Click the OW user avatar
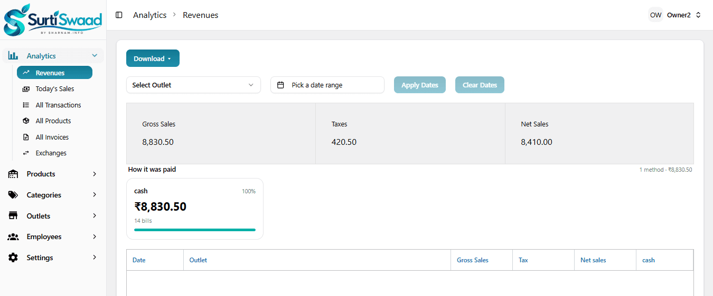The height and width of the screenshot is (296, 713). pyautogui.click(x=655, y=15)
